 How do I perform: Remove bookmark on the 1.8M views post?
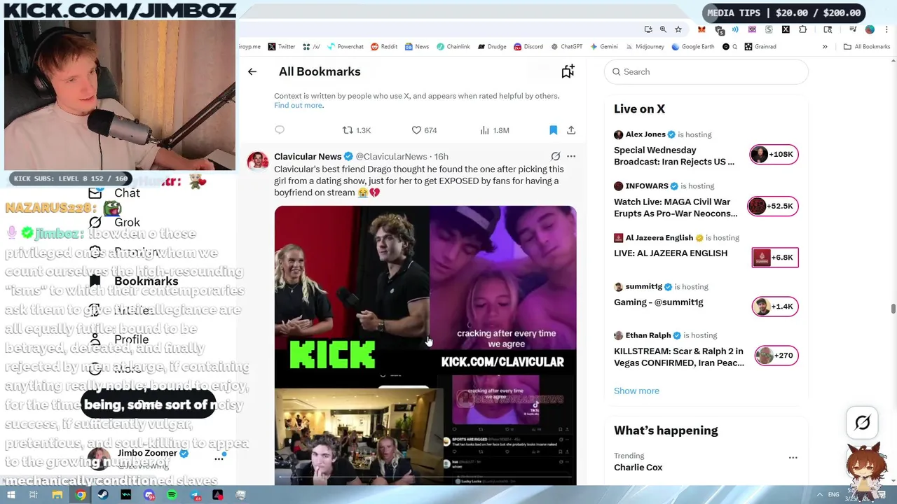[553, 130]
